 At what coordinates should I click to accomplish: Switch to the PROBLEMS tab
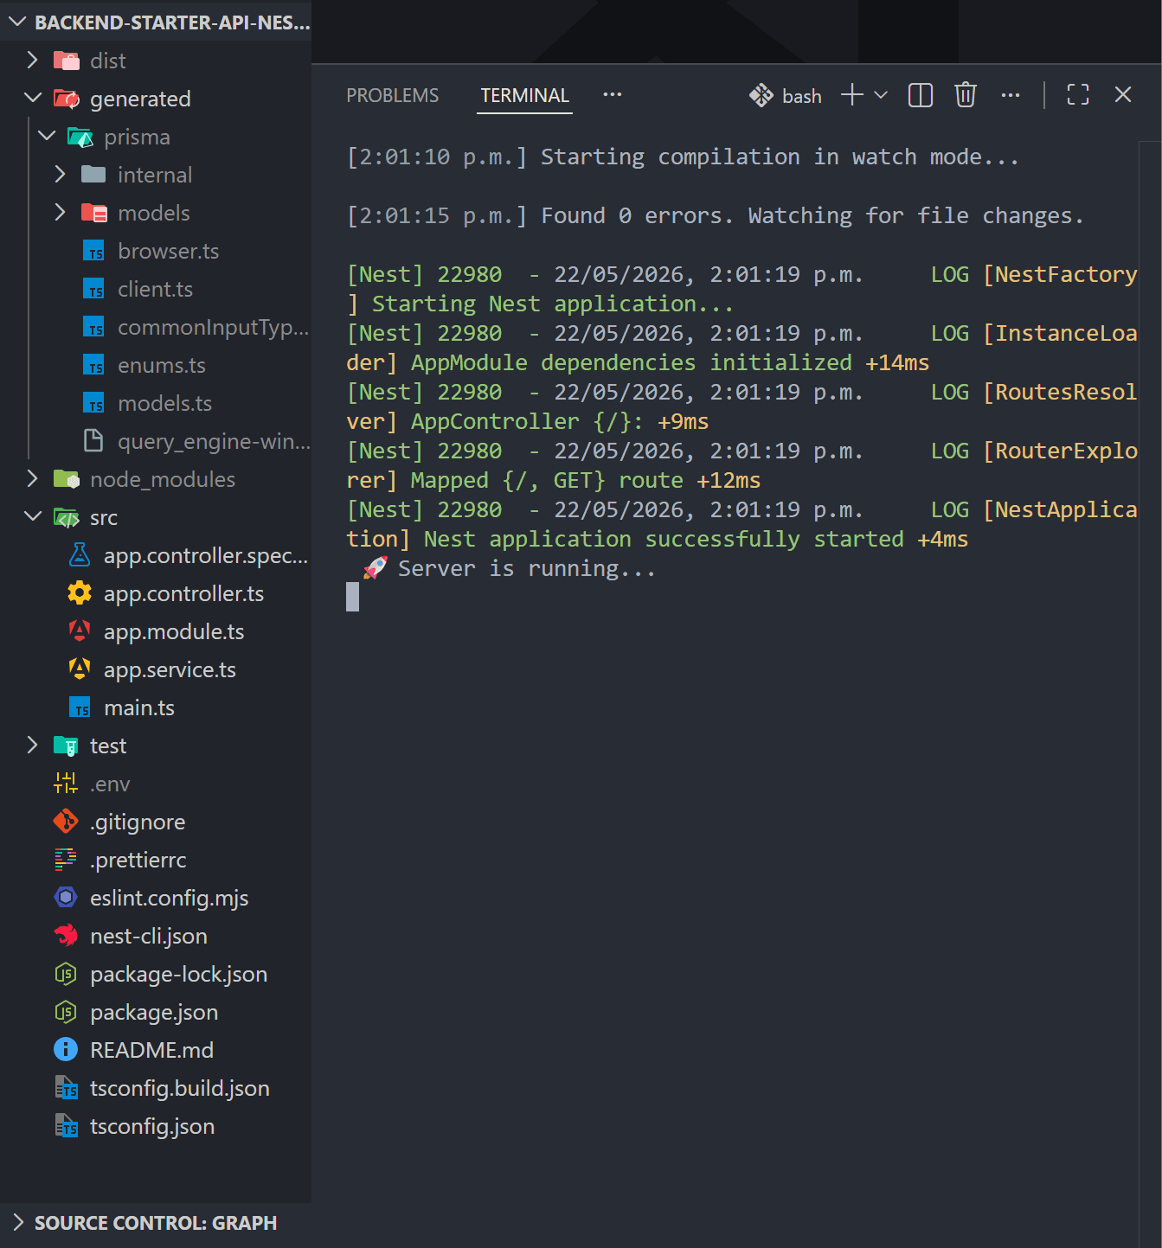click(x=393, y=95)
